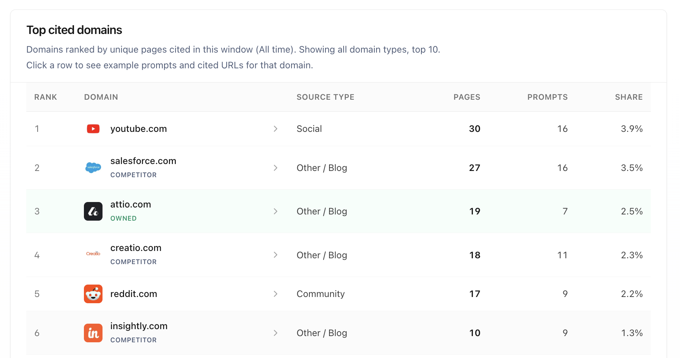680x358 pixels.
Task: Expand the salesforce.com row chevron
Action: [x=275, y=168]
